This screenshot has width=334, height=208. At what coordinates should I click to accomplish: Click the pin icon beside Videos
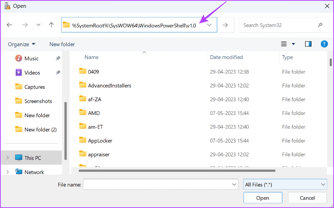click(58, 73)
